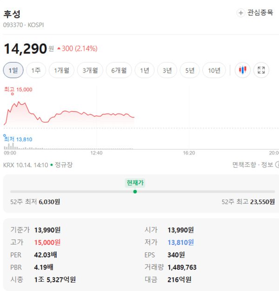Click 대금 216억원 value
The width and height of the screenshot is (279, 291).
tap(179, 279)
